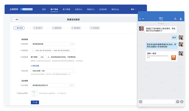Click the 企业logo uploaded image thumbnail
The image size is (189, 111).
[34, 93]
